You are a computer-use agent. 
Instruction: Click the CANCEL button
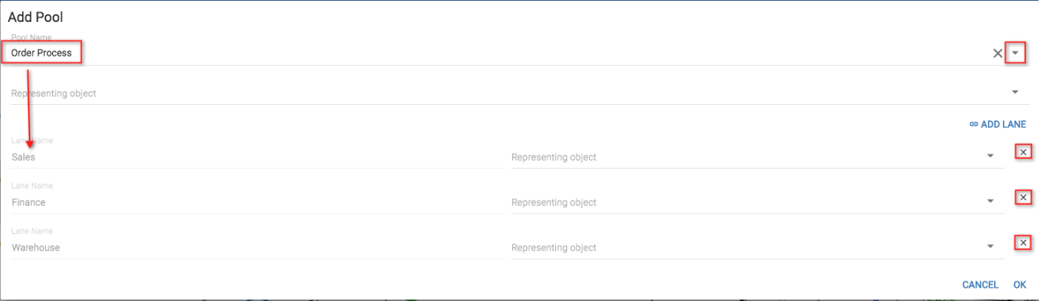pyautogui.click(x=980, y=285)
